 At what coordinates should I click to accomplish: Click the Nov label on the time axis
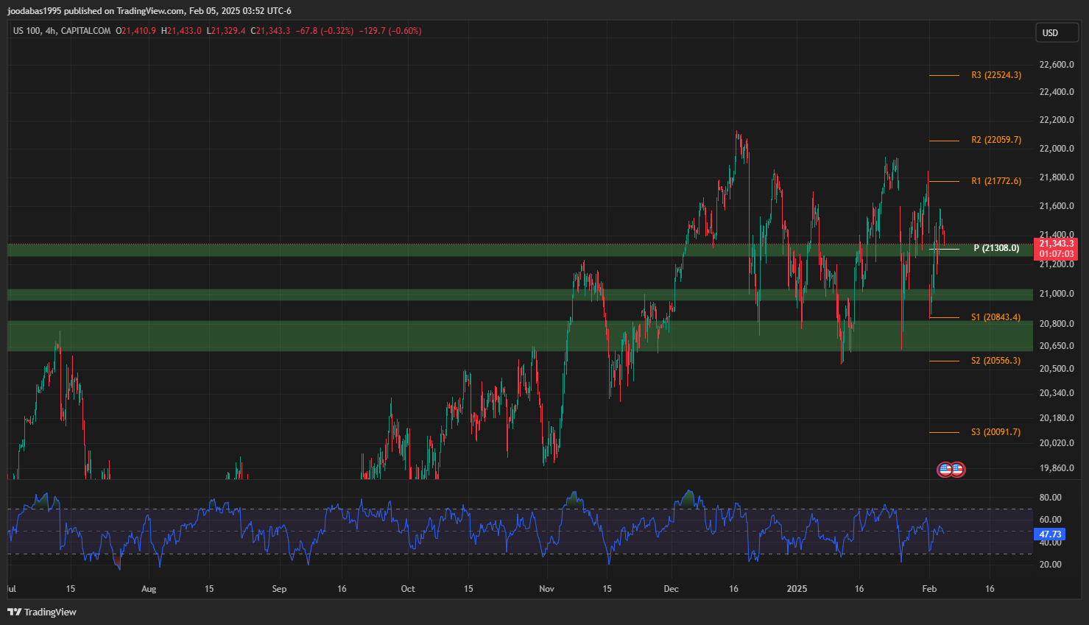546,589
